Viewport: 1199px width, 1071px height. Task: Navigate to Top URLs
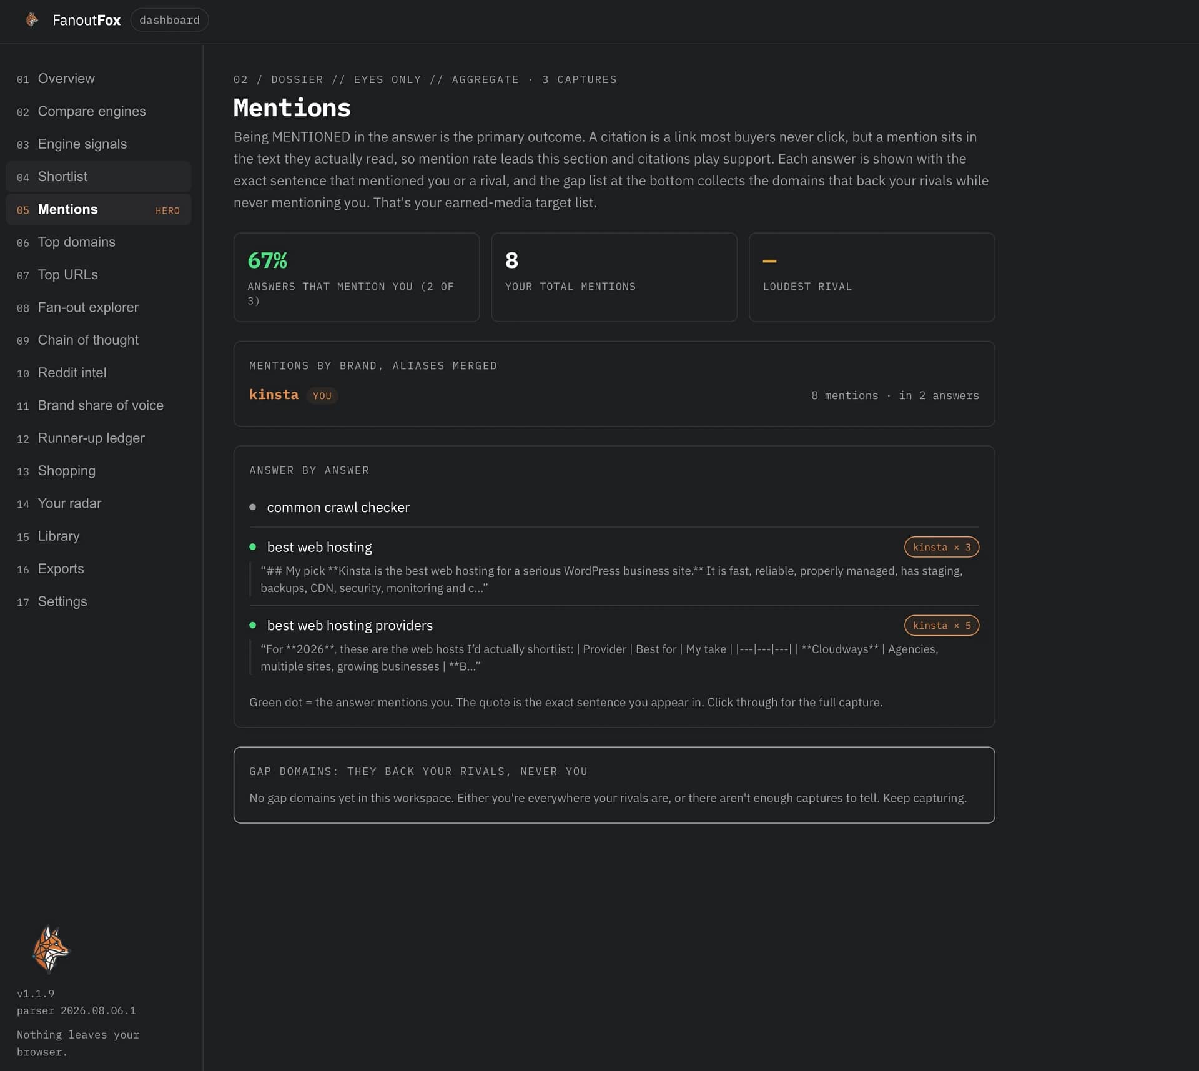98,275
